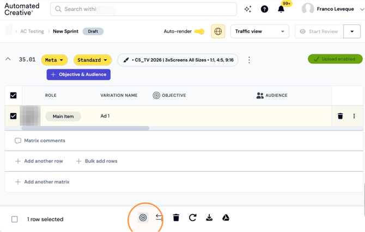Click the magnifier search icon
The height and width of the screenshot is (232, 365).
(x=58, y=9)
